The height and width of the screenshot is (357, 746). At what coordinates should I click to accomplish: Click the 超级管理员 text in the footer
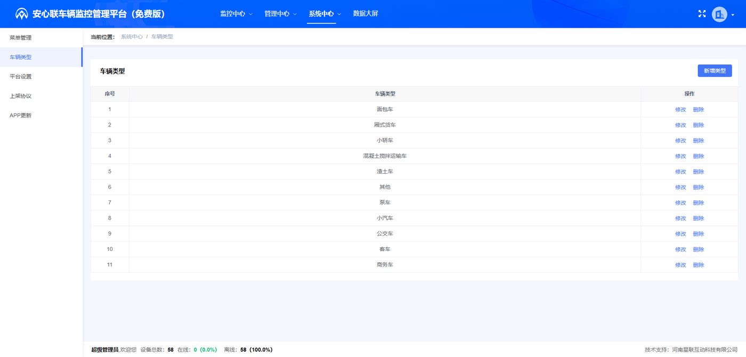105,350
